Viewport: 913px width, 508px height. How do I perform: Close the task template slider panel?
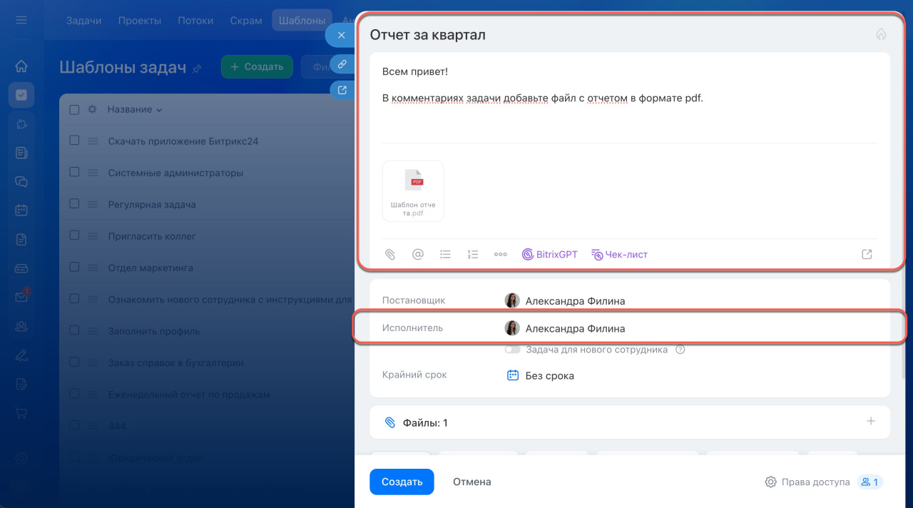point(341,35)
